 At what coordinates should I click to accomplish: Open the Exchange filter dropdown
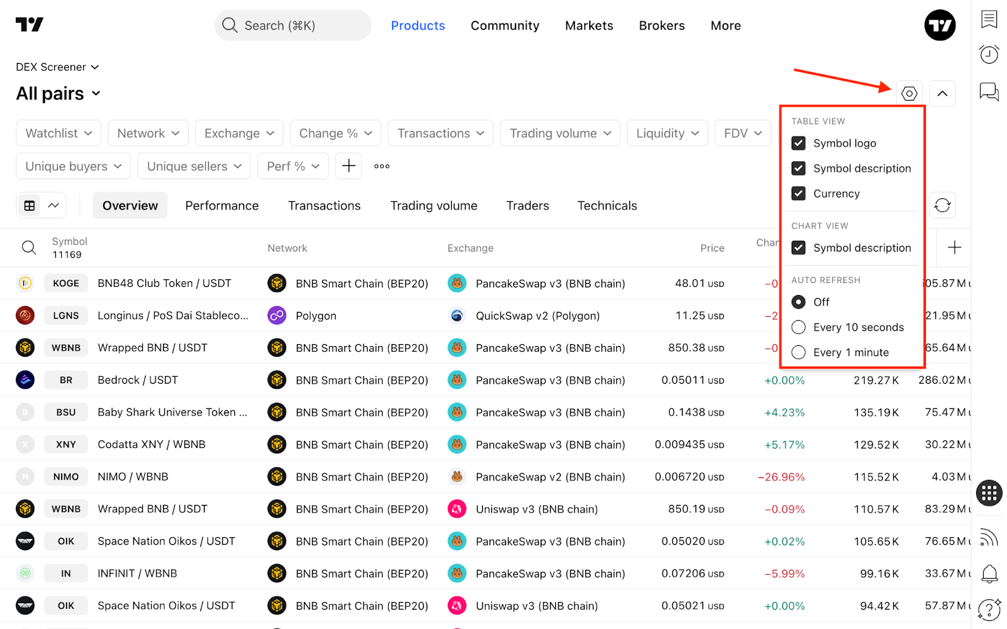239,133
